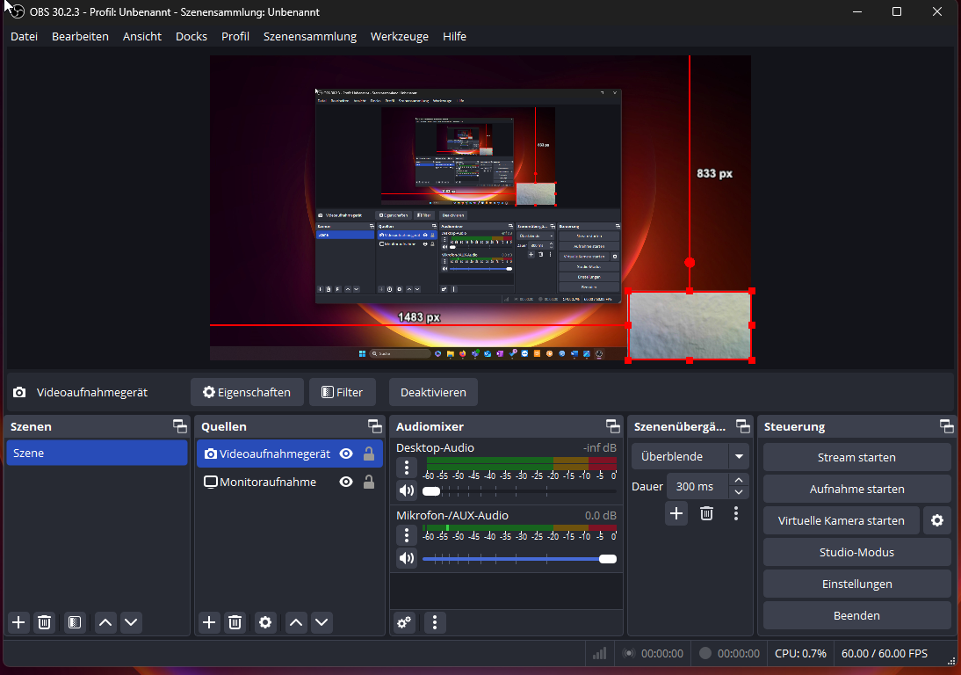The height and width of the screenshot is (675, 961).
Task: Add a scene transition plus button
Action: [676, 513]
